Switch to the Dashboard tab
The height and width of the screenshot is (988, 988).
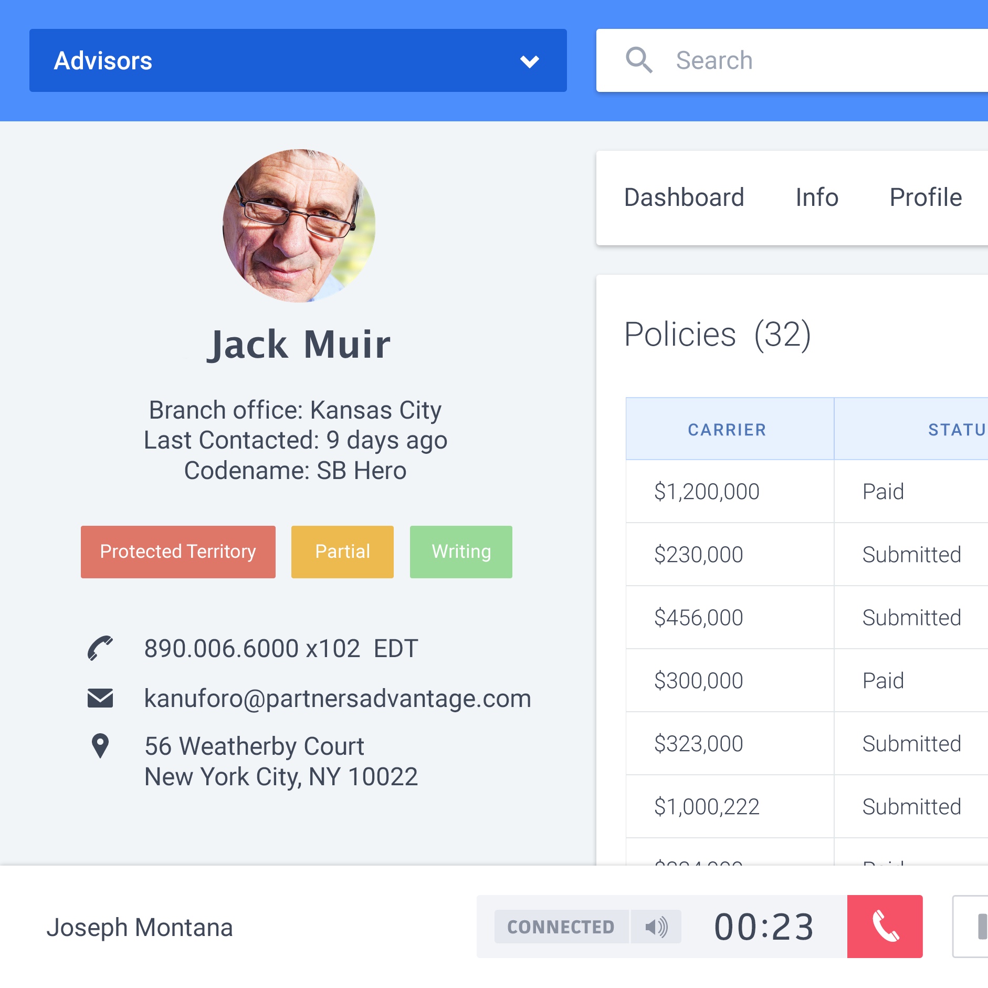[x=684, y=197]
